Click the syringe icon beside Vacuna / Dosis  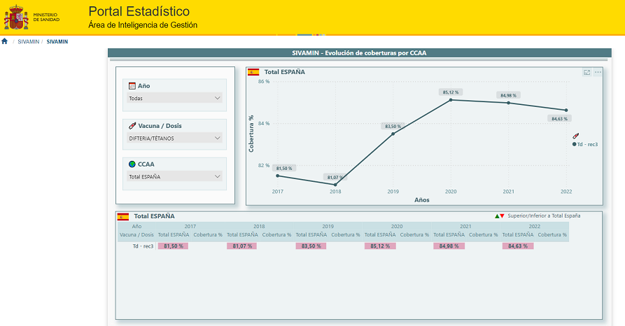pos(132,125)
